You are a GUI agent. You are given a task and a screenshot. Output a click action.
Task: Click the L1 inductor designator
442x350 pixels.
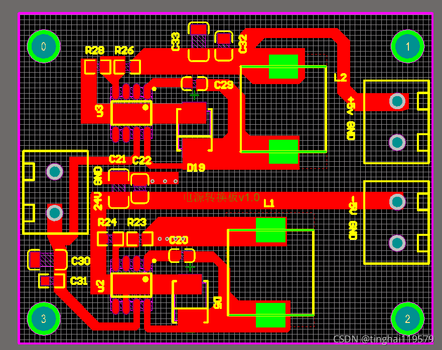click(269, 203)
